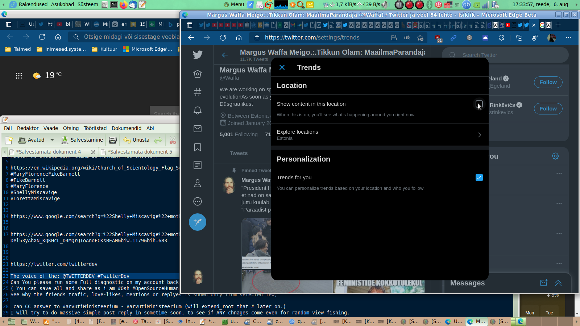Uncheck the 'Trends for you' checkbox
The image size is (580, 326).
(479, 177)
